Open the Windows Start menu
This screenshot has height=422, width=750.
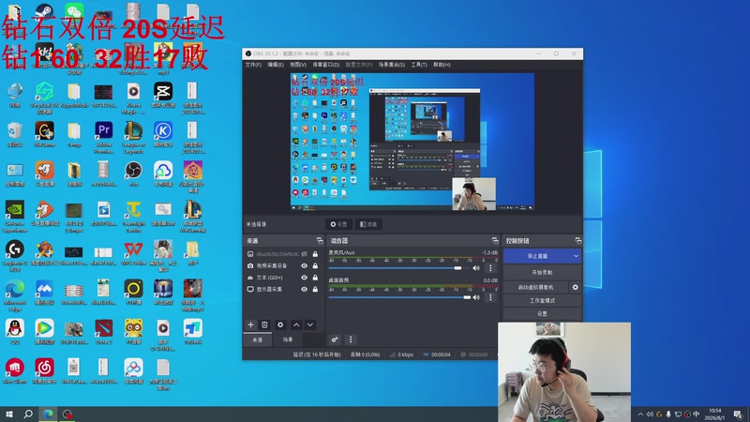9,414
